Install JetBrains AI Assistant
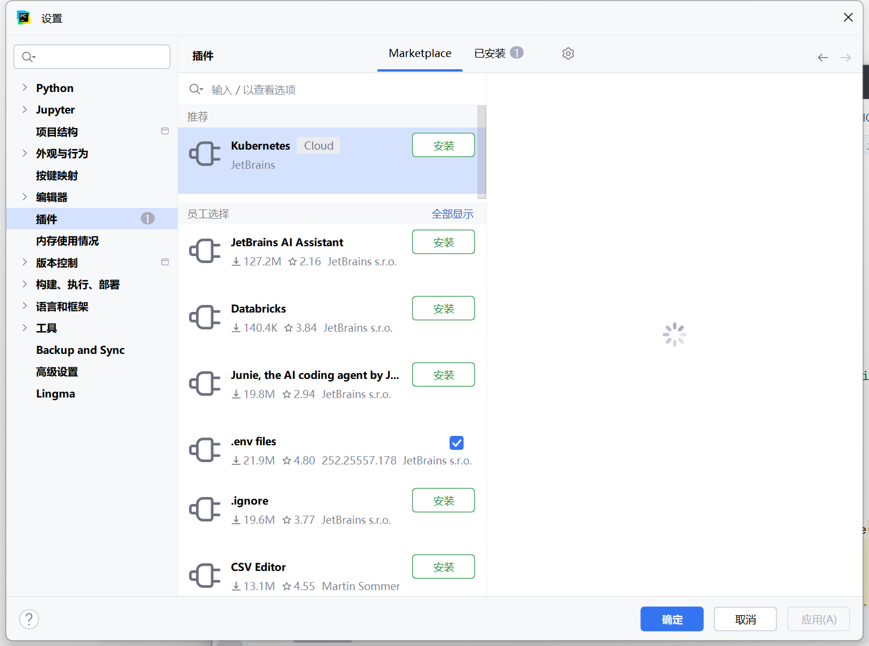Viewport: 869px width, 646px height. coord(443,242)
